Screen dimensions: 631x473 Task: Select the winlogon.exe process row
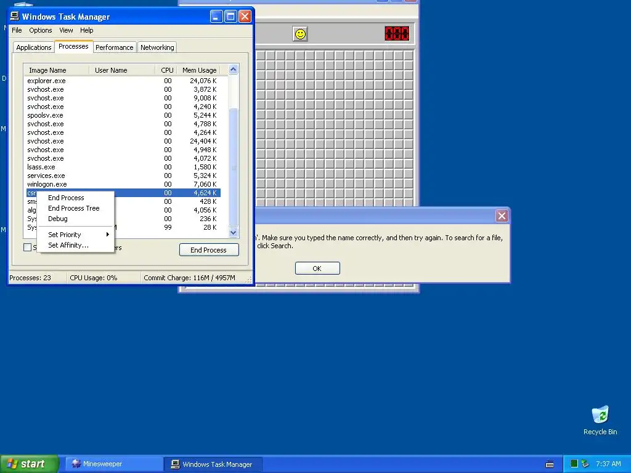point(123,184)
